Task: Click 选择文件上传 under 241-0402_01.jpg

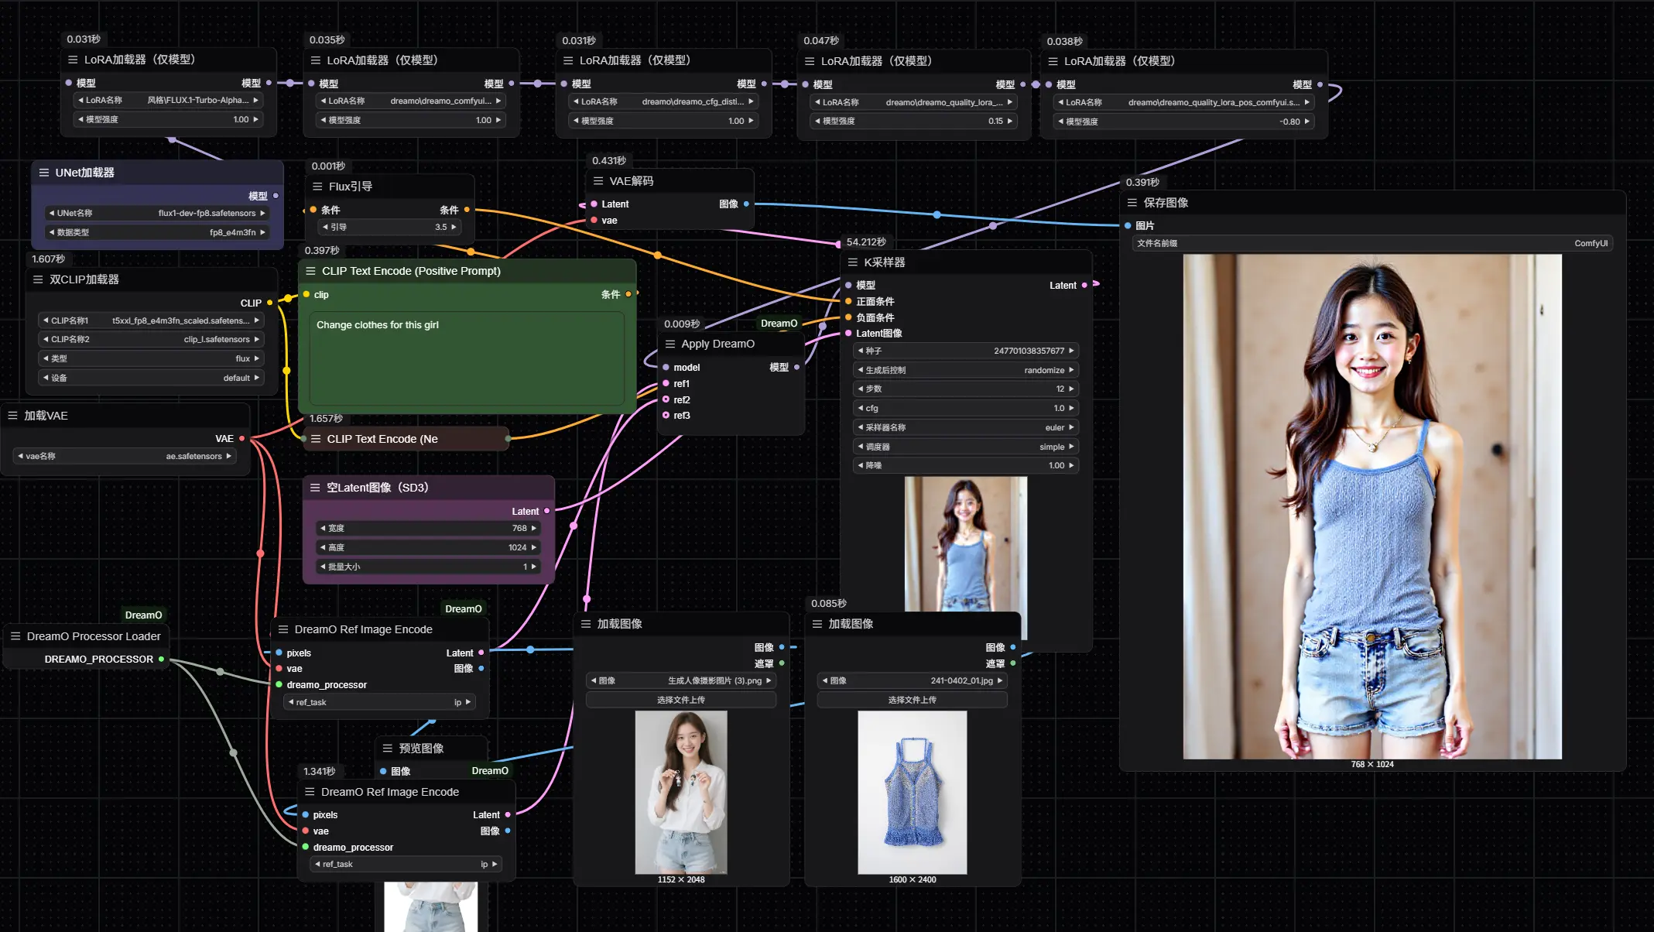Action: (x=912, y=700)
